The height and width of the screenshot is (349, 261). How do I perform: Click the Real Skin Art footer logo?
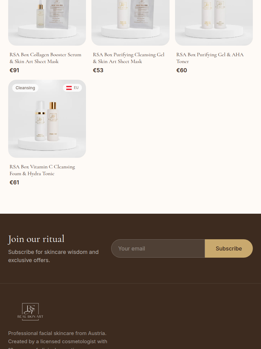pyautogui.click(x=30, y=312)
